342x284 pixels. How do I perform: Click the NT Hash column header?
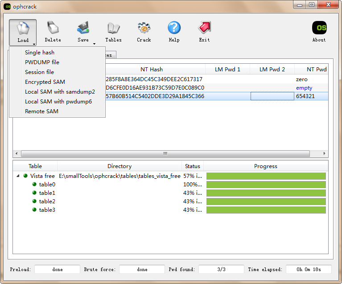[x=151, y=70]
